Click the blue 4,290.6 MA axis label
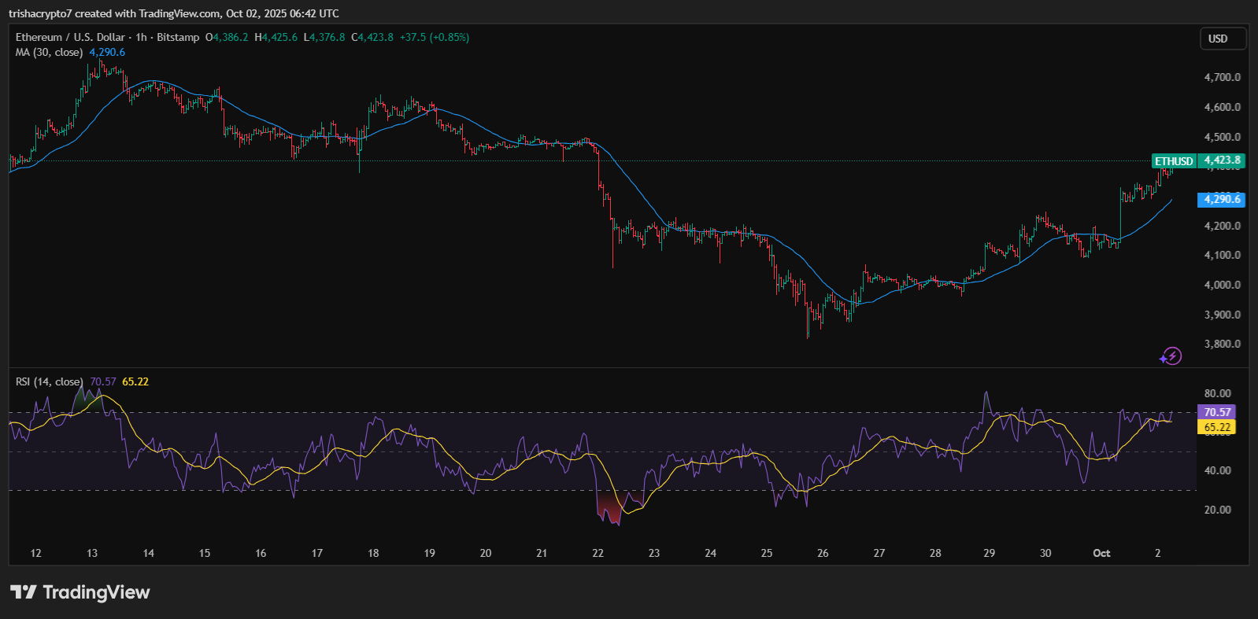This screenshot has height=619, width=1258. [1221, 200]
